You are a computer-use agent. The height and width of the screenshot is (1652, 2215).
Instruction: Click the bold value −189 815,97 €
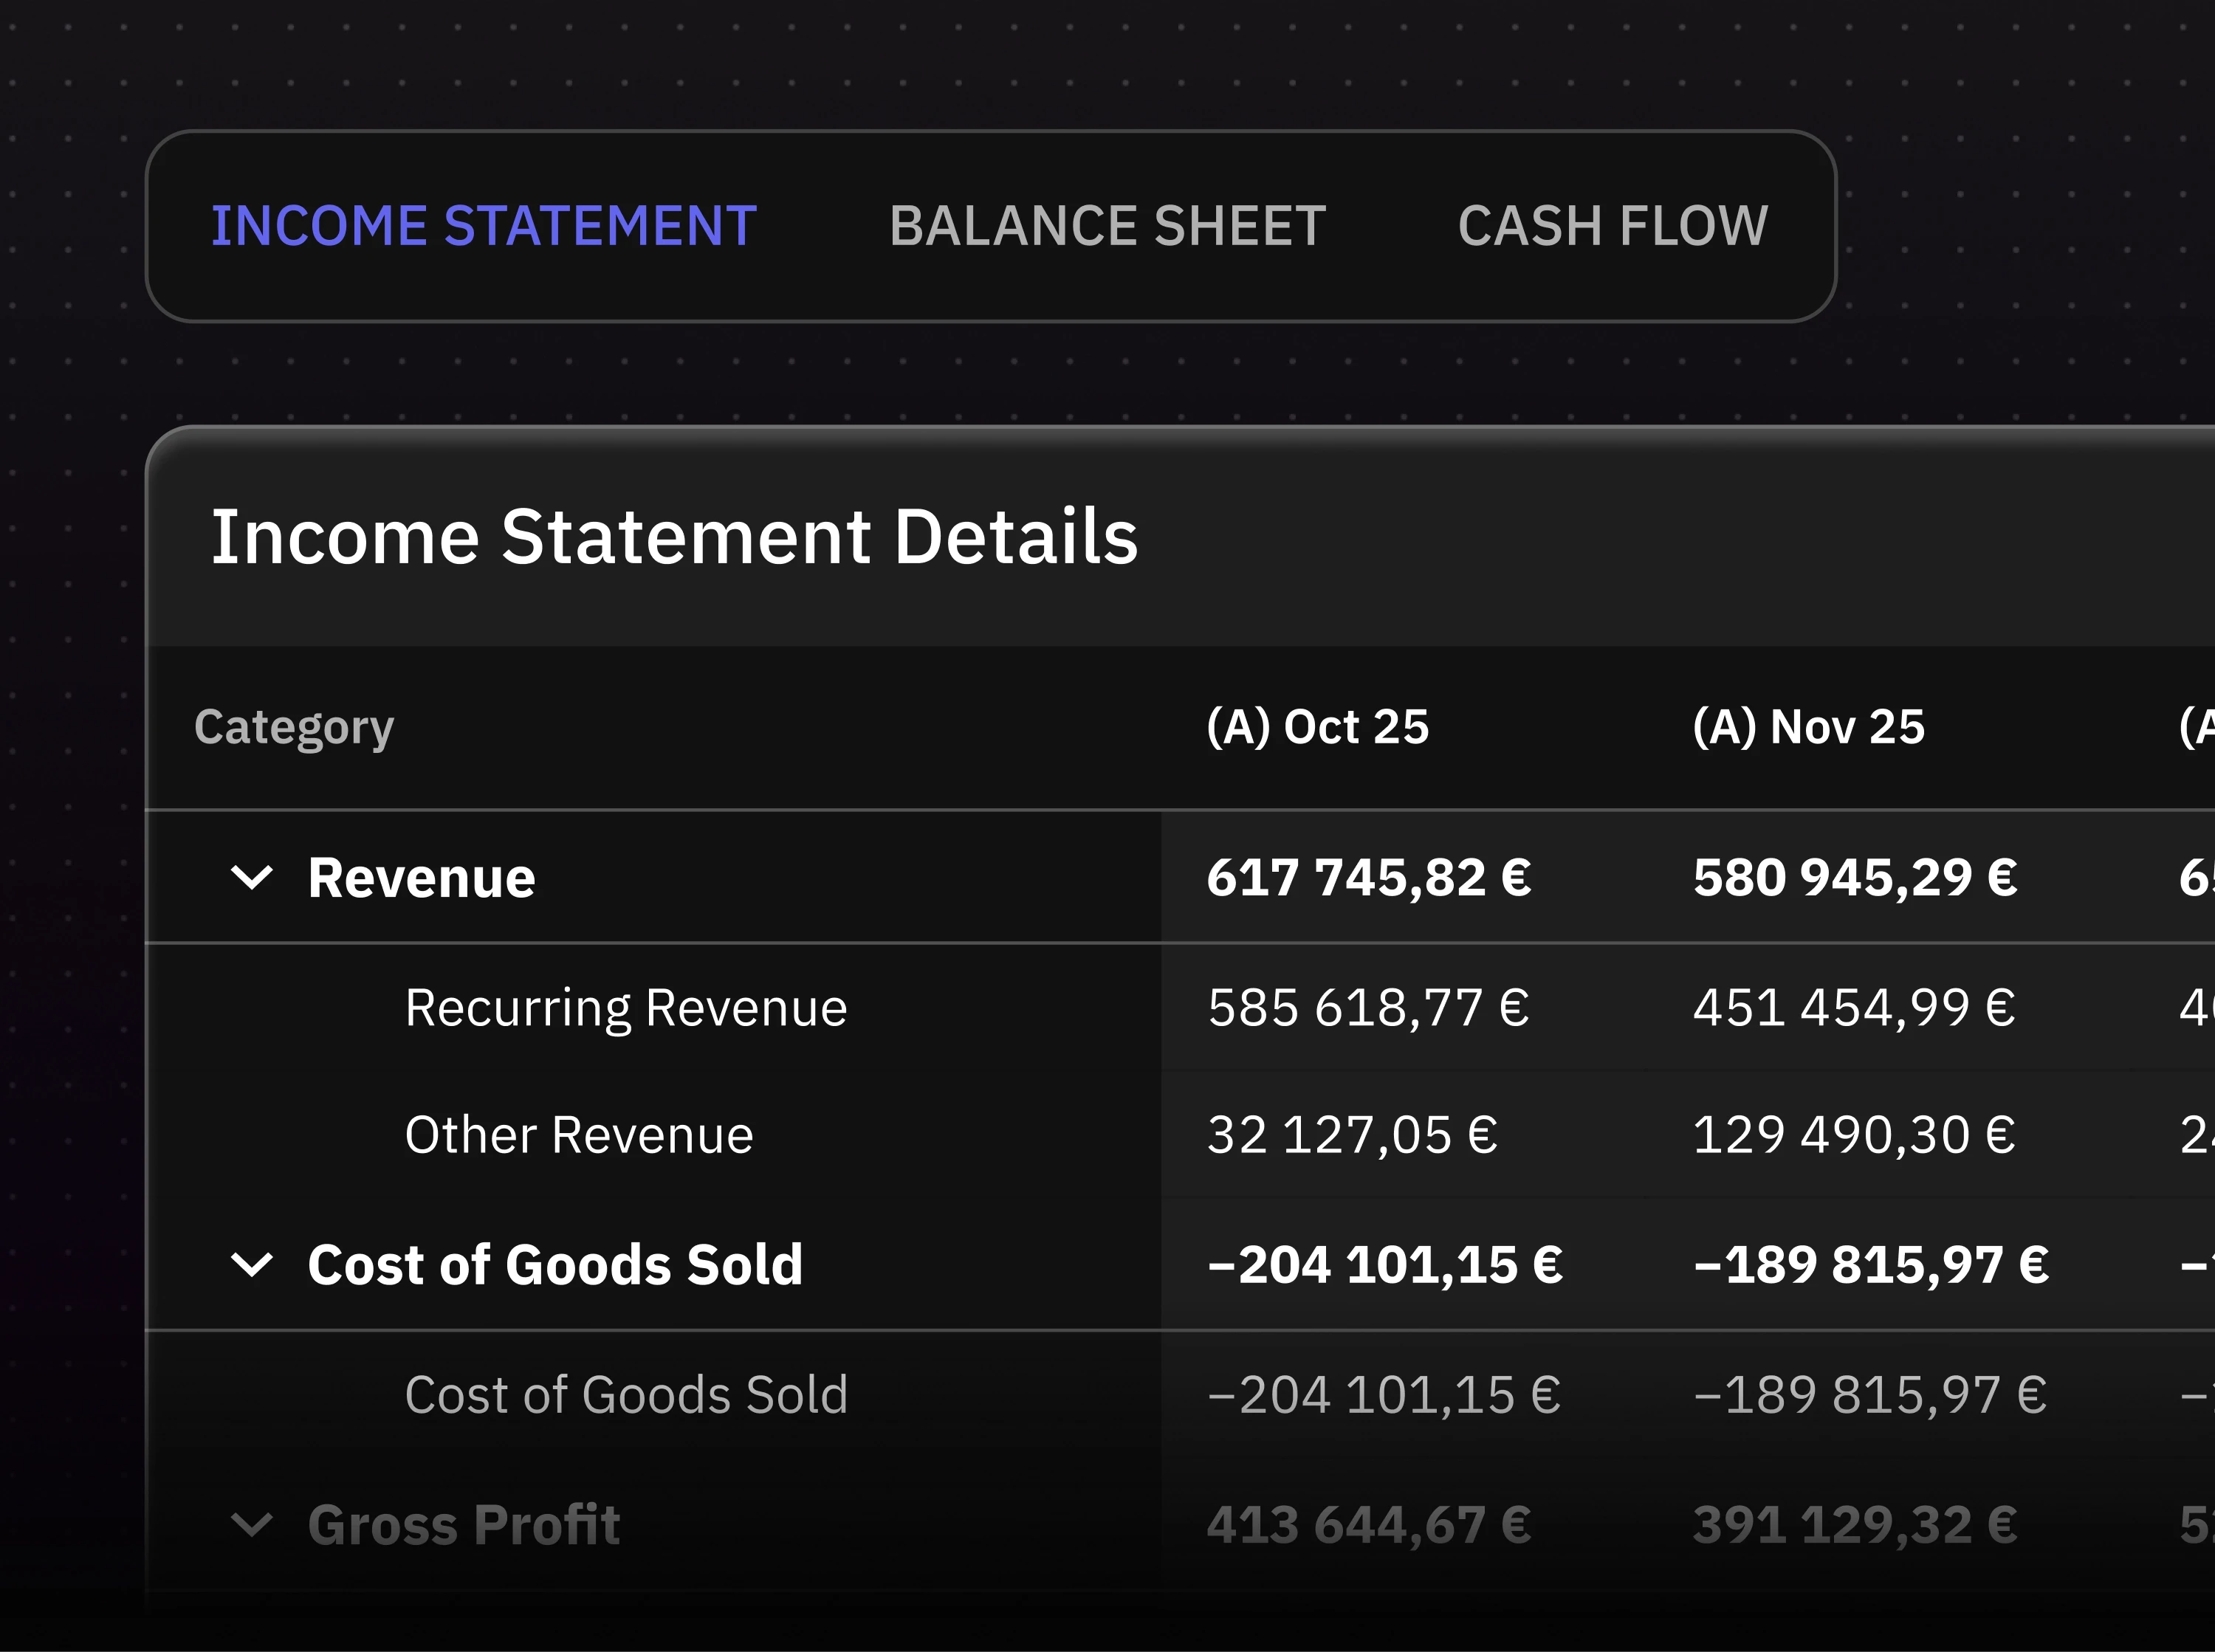(1871, 1265)
